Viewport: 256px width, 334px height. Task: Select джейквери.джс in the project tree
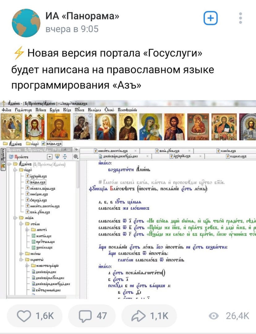coord(44,272)
